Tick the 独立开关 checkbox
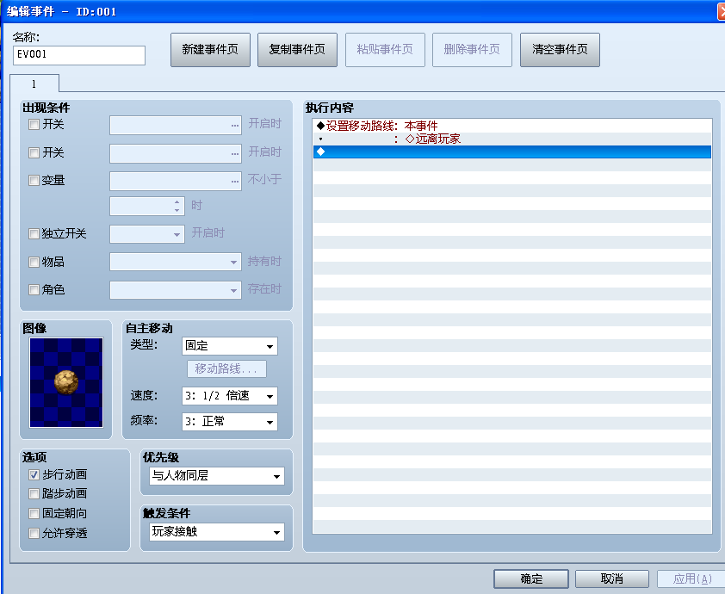This screenshot has width=725, height=594. click(34, 233)
